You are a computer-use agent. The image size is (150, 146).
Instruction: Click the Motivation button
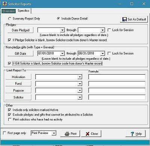tap(18, 77)
